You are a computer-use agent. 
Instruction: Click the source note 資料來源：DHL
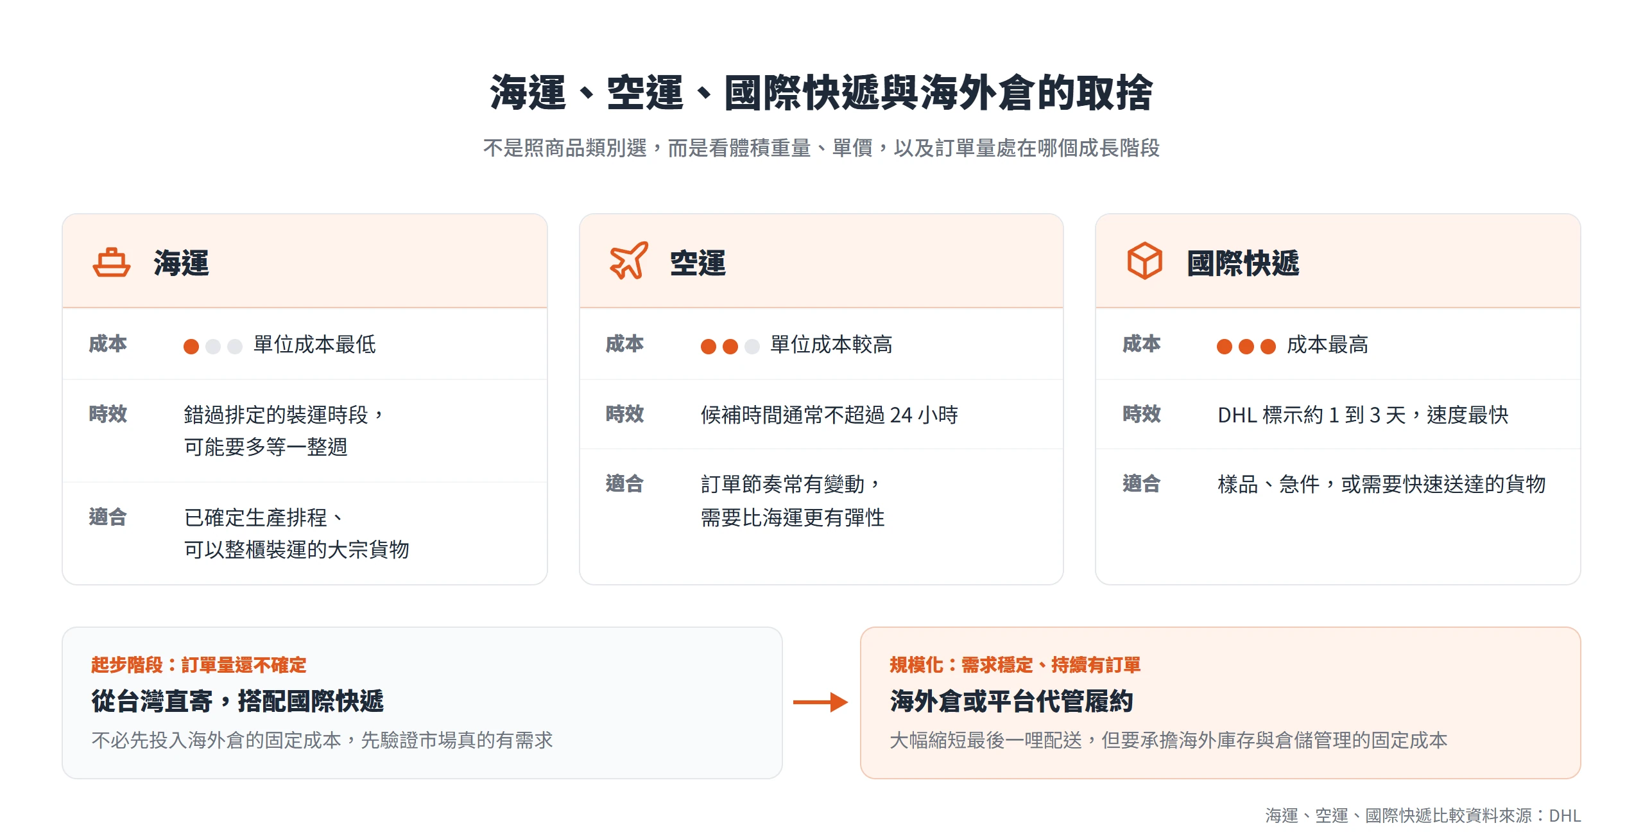(1523, 815)
